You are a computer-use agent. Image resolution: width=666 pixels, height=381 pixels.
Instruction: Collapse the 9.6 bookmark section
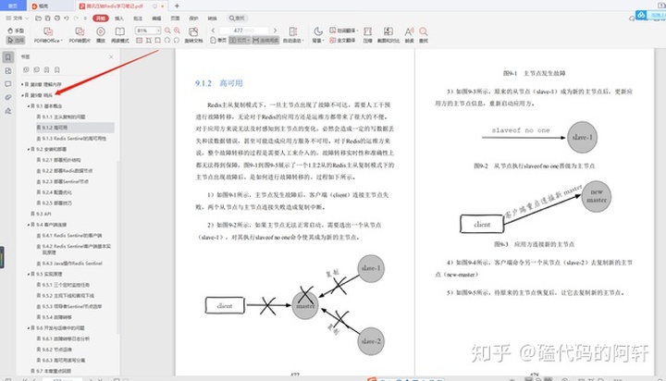click(29, 328)
